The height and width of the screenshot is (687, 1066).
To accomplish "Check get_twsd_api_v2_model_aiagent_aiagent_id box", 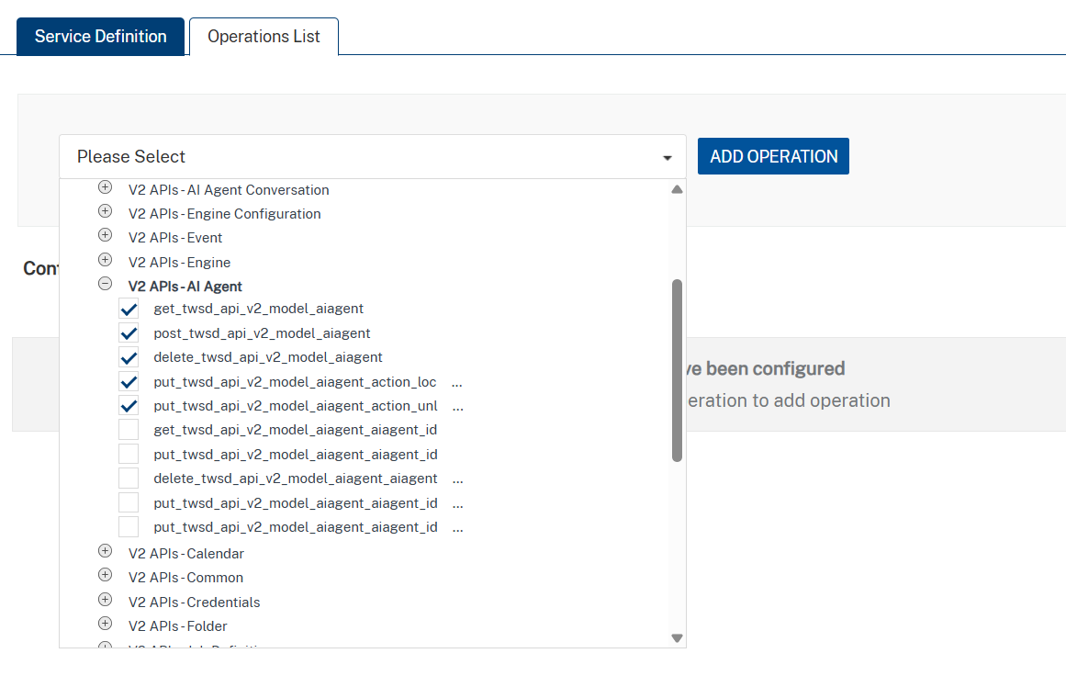I will click(129, 430).
